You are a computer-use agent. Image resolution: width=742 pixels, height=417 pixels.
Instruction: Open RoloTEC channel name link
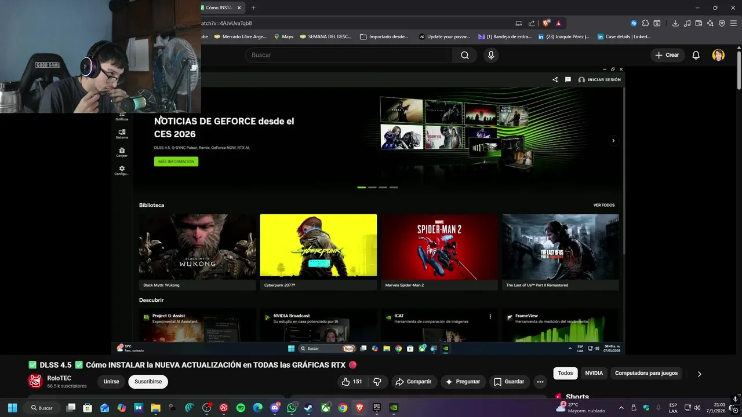click(x=59, y=378)
